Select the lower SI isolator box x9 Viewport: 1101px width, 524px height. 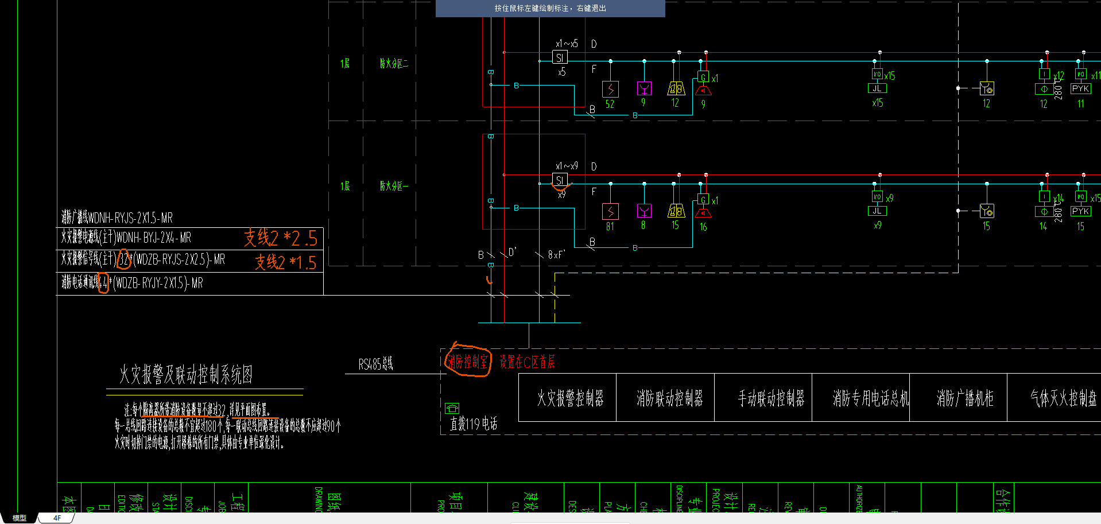click(560, 180)
